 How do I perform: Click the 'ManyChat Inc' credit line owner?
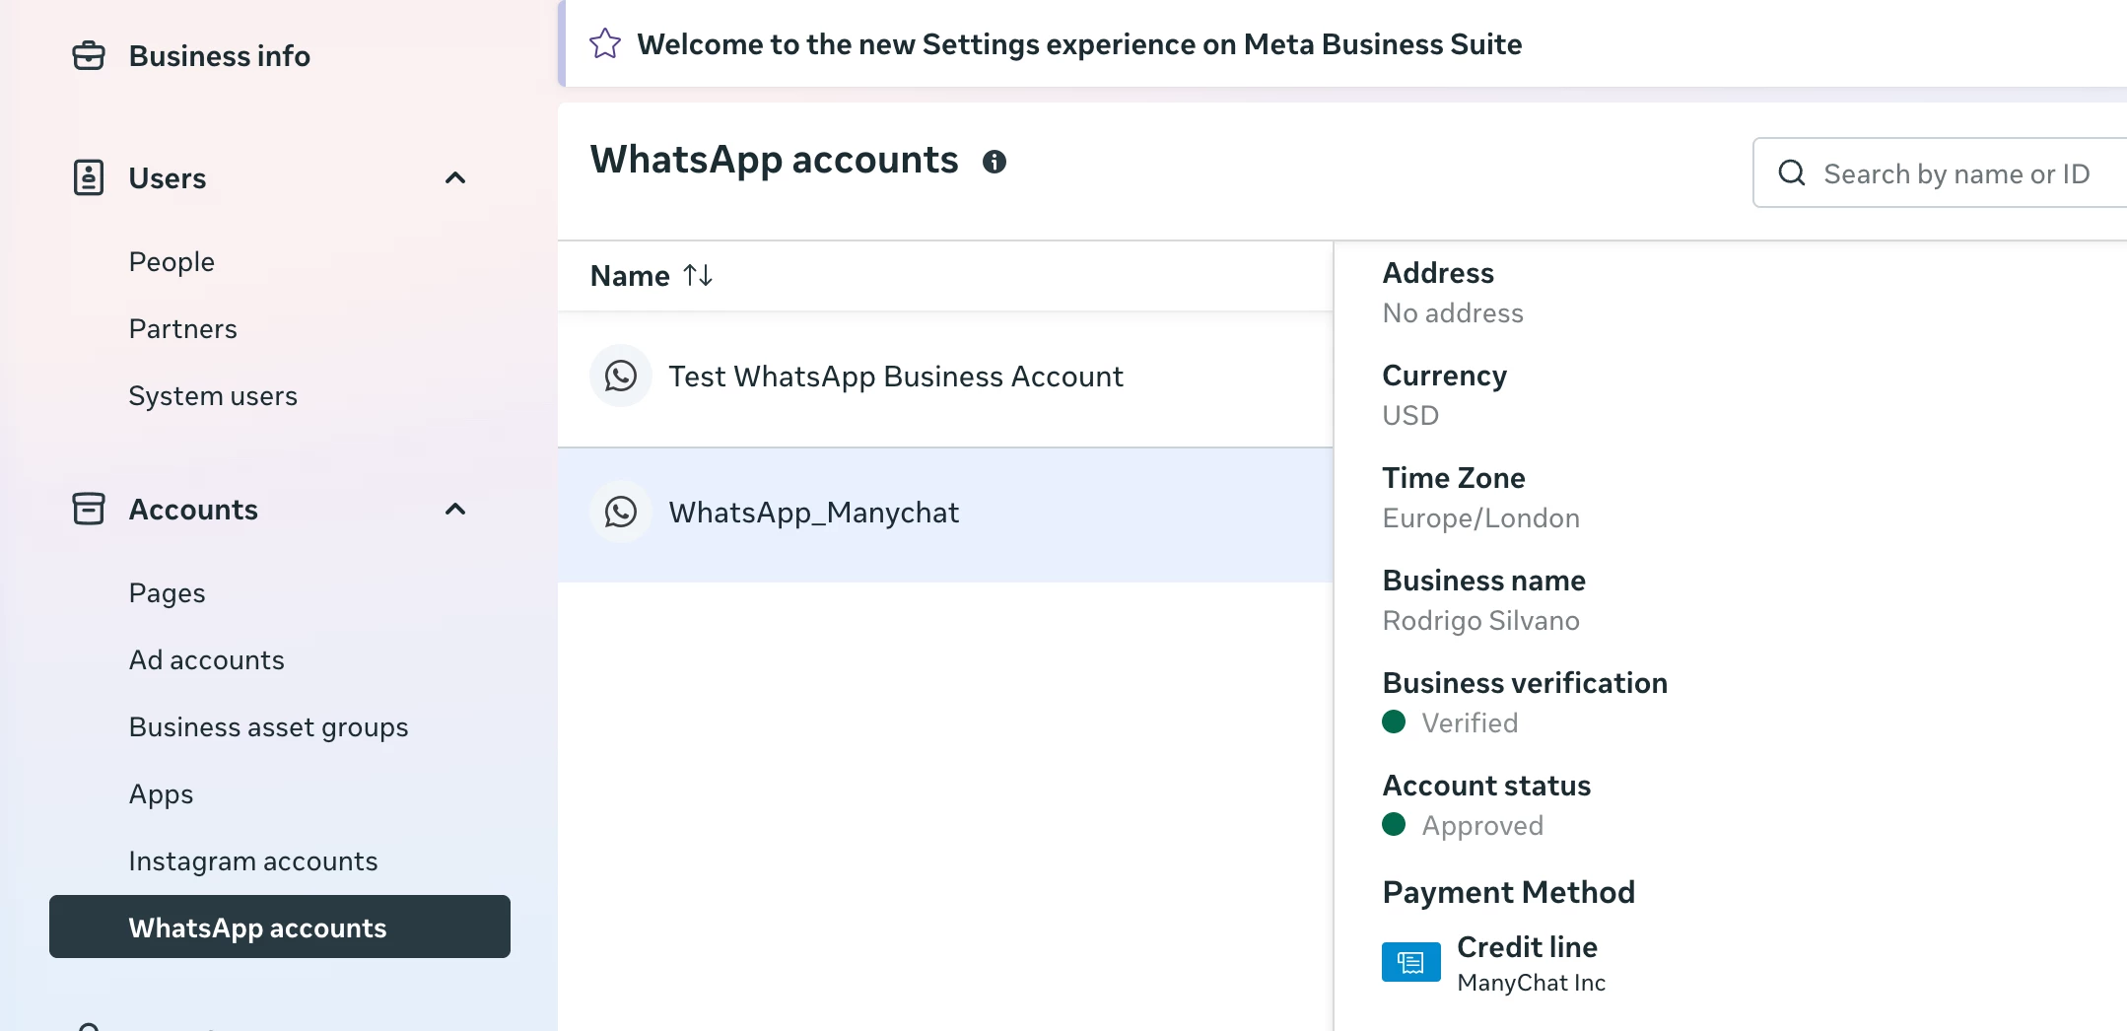[1532, 982]
